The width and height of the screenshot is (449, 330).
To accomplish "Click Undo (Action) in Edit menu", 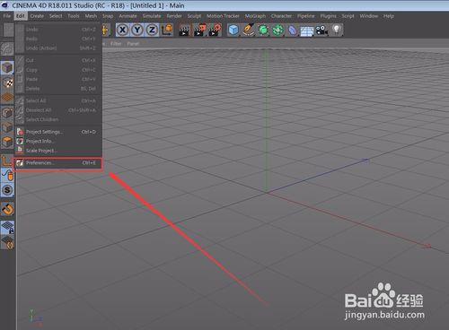I will tap(58, 48).
